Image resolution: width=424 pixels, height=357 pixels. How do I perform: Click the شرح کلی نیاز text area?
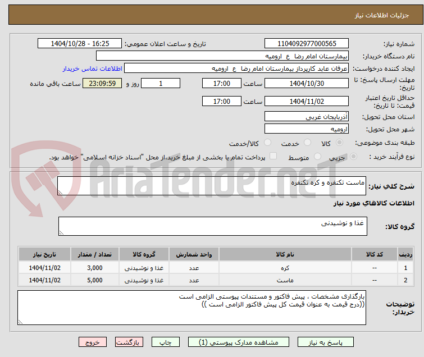click(212, 186)
